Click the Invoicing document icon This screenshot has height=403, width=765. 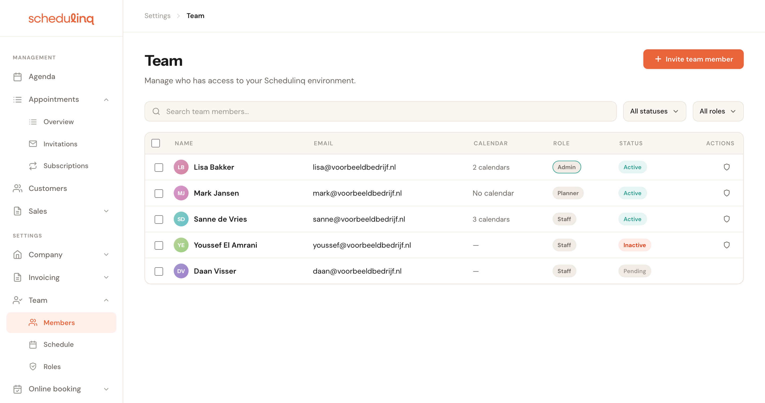click(18, 277)
